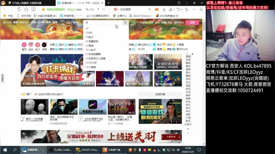Open the 主站 nav link in bilibili header
This screenshot has width=275, height=154.
(7, 22)
